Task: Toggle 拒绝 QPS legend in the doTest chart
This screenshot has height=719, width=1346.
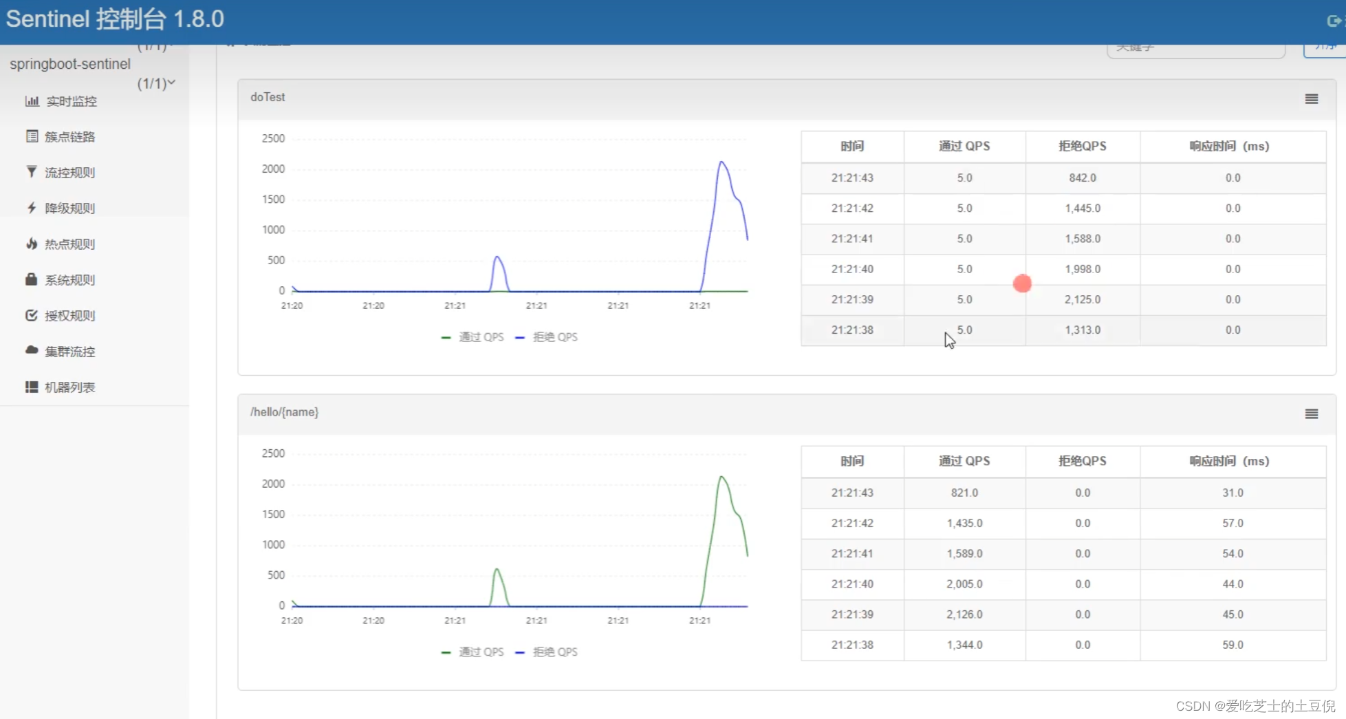Action: click(x=547, y=337)
